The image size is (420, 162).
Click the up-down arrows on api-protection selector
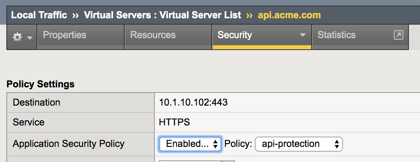(337, 144)
